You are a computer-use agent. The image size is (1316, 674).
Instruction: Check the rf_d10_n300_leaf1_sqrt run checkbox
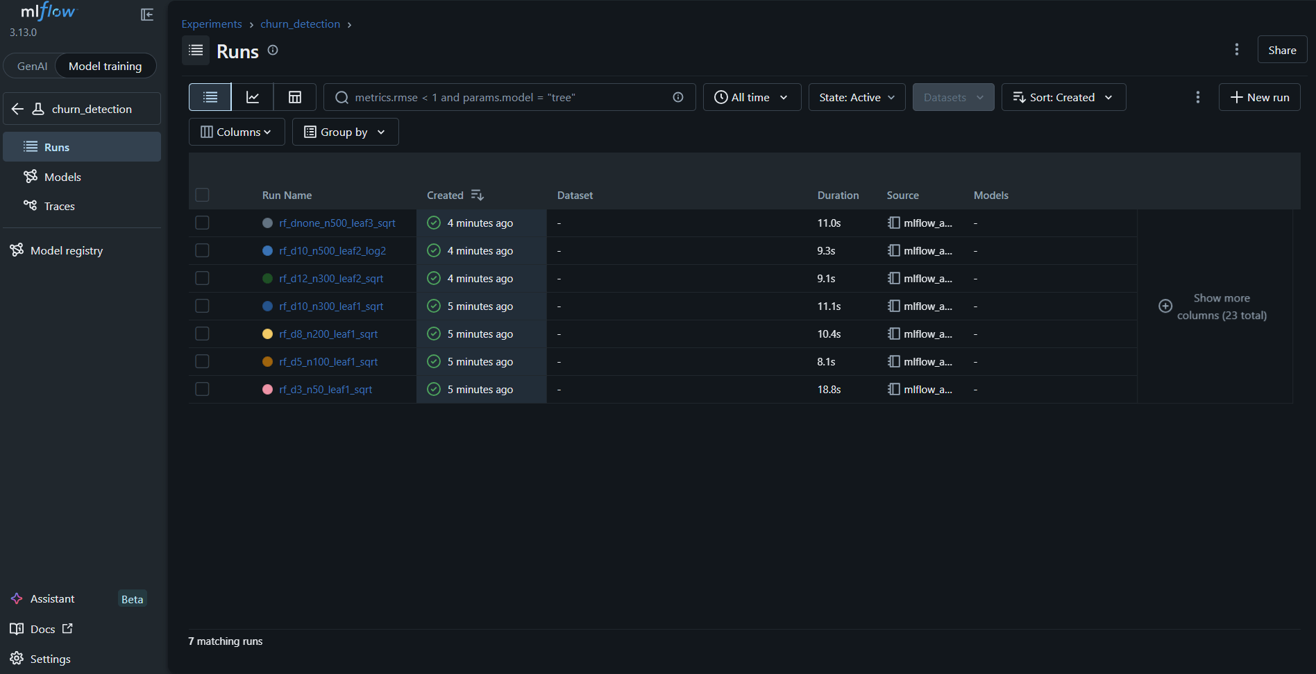coord(202,306)
